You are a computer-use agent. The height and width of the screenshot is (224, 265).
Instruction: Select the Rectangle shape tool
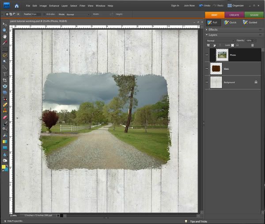coord(5,148)
